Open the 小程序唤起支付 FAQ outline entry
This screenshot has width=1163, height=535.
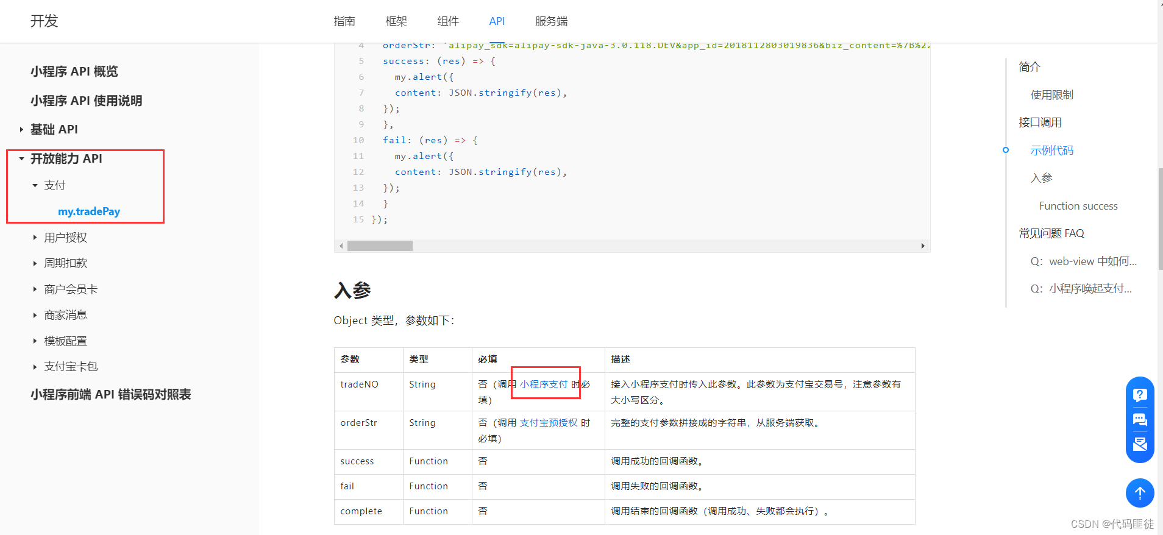point(1081,289)
